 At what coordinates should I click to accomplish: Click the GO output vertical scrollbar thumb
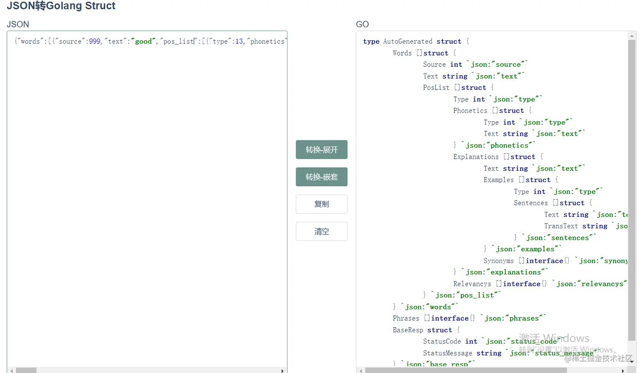(x=632, y=190)
